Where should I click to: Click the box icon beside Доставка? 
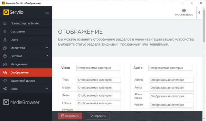point(5,56)
